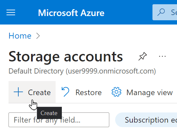Go to Home breadcrumb
This screenshot has width=177, height=135.
[x=20, y=36]
